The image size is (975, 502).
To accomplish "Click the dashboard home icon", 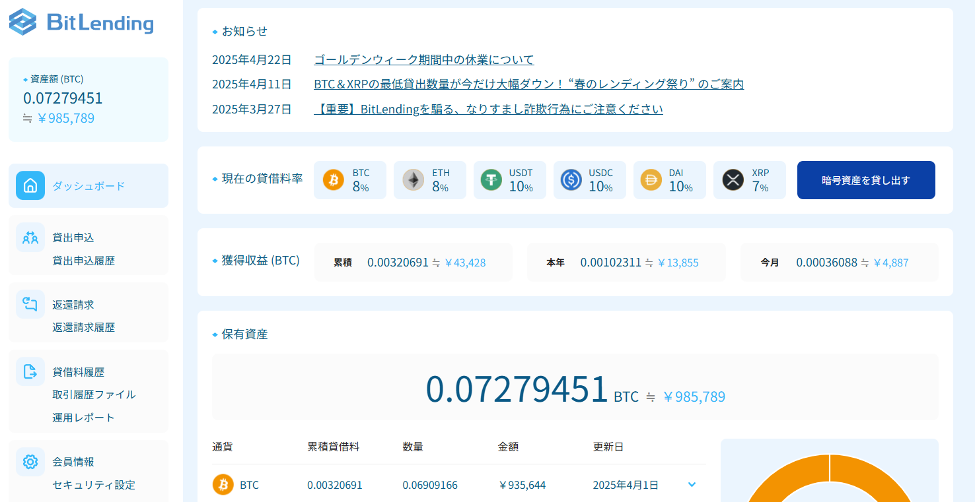I will click(x=30, y=185).
